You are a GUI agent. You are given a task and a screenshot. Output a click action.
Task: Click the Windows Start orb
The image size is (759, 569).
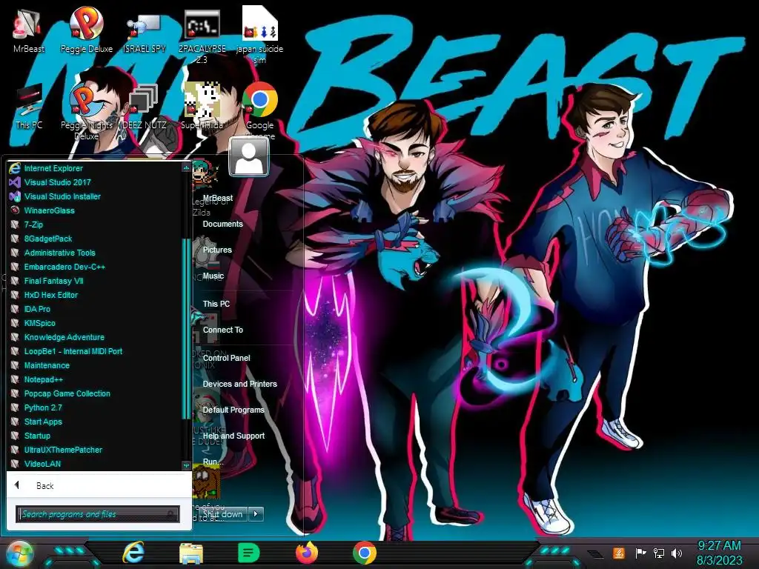point(19,553)
